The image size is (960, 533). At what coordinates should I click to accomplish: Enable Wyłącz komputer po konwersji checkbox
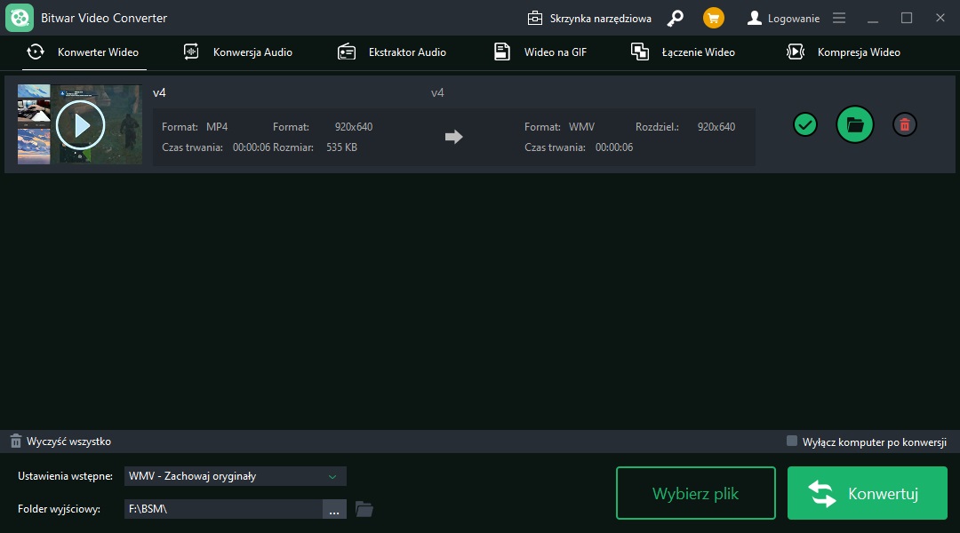point(792,441)
